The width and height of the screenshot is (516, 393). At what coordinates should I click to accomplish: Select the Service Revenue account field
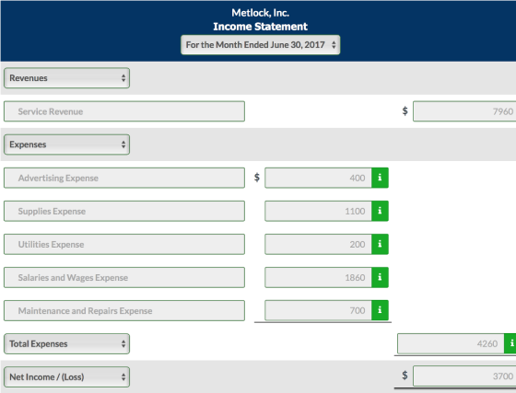[124, 111]
